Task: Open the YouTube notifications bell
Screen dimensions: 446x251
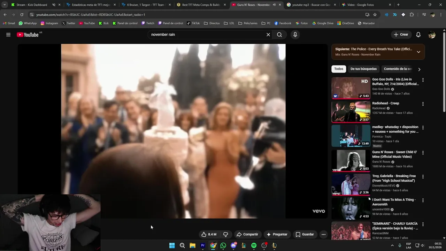Action: [x=418, y=35]
